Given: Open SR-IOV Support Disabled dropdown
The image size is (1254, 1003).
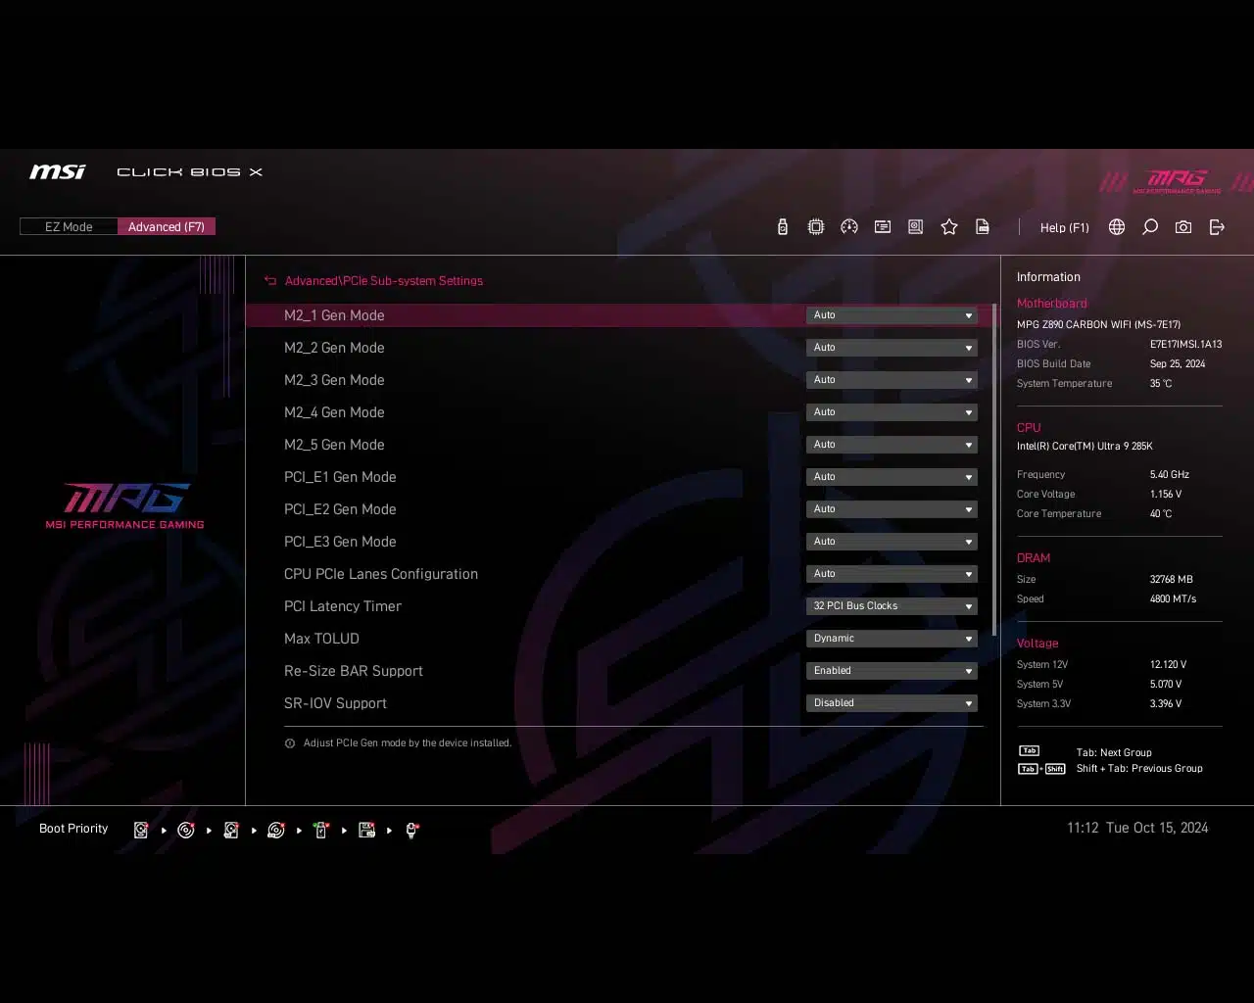Looking at the screenshot, I should pyautogui.click(x=892, y=703).
